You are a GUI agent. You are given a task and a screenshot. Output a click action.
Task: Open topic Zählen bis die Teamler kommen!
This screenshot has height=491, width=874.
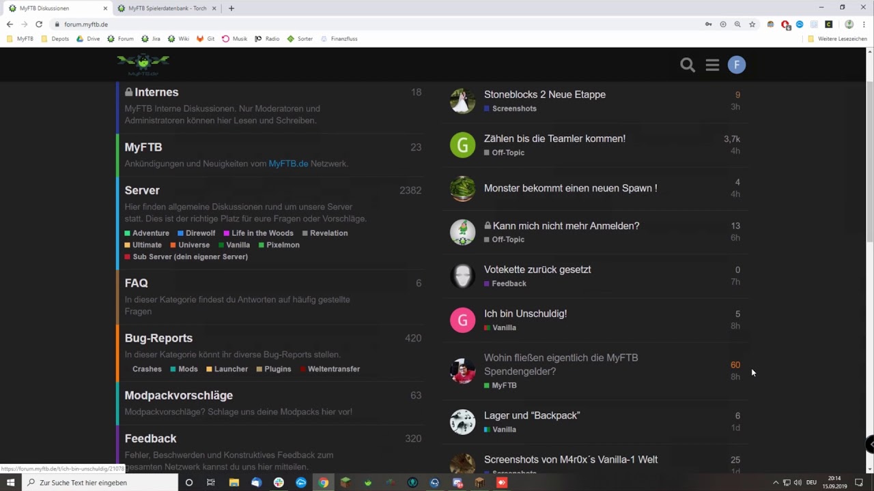pos(554,138)
